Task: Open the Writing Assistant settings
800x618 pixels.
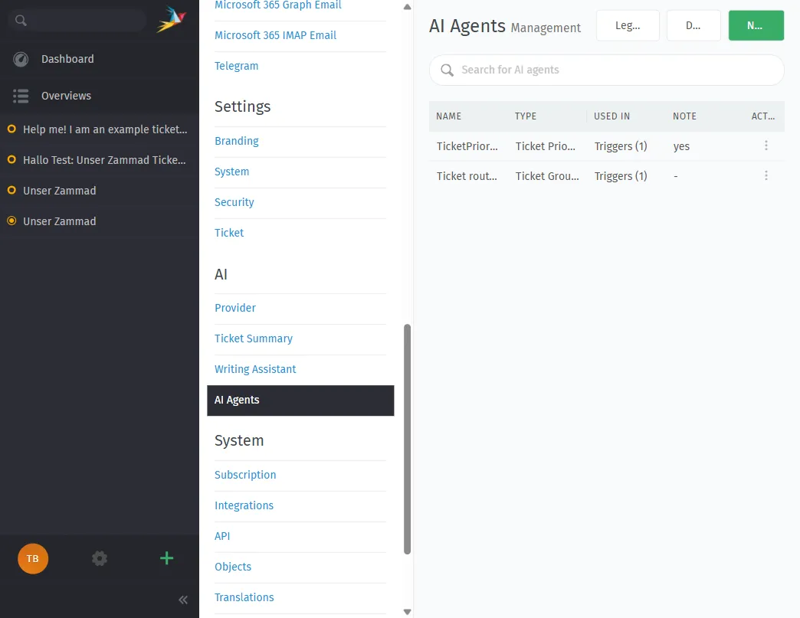Action: 255,369
